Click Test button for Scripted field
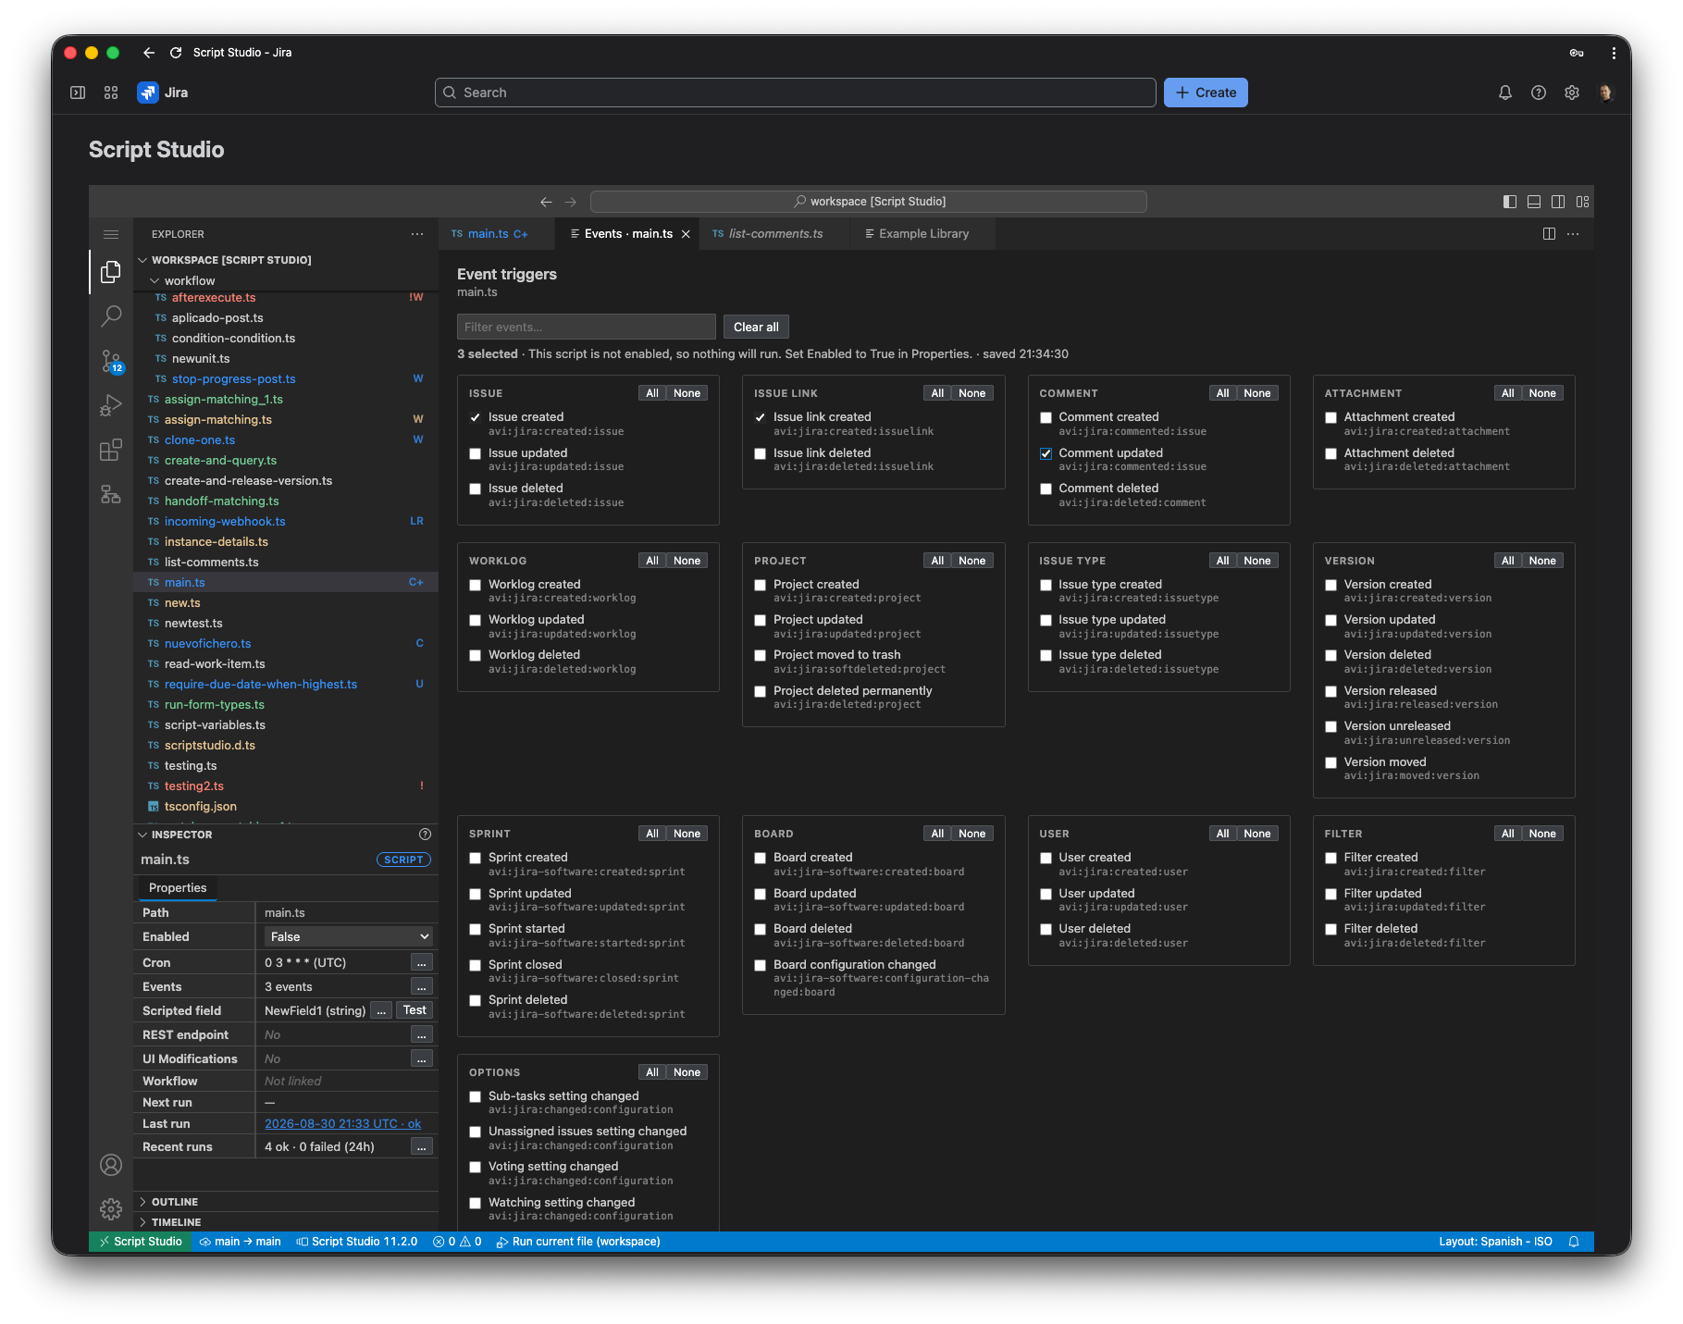This screenshot has width=1683, height=1324. coord(415,1010)
